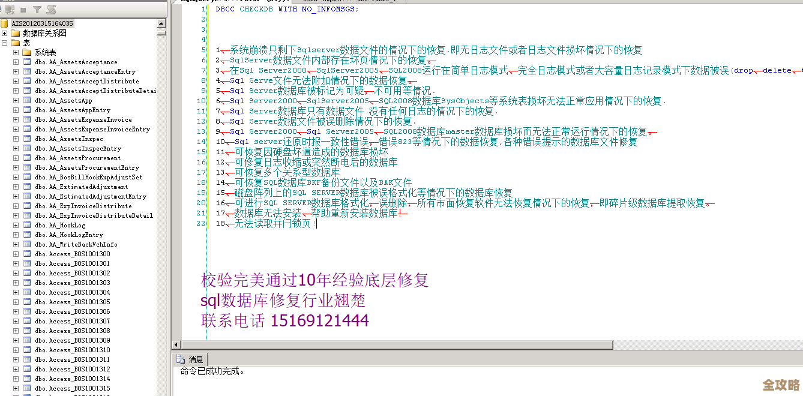803x396 pixels.
Task: Expand the dbo.AA_AssetsAcceptance table
Action: 16,62
